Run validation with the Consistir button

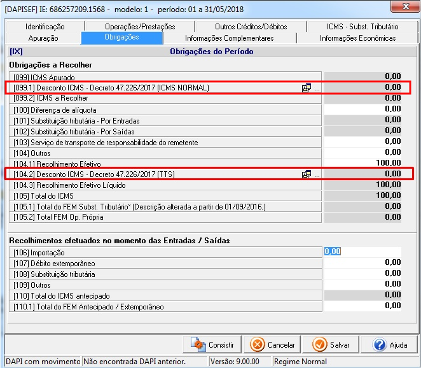pyautogui.click(x=212, y=345)
